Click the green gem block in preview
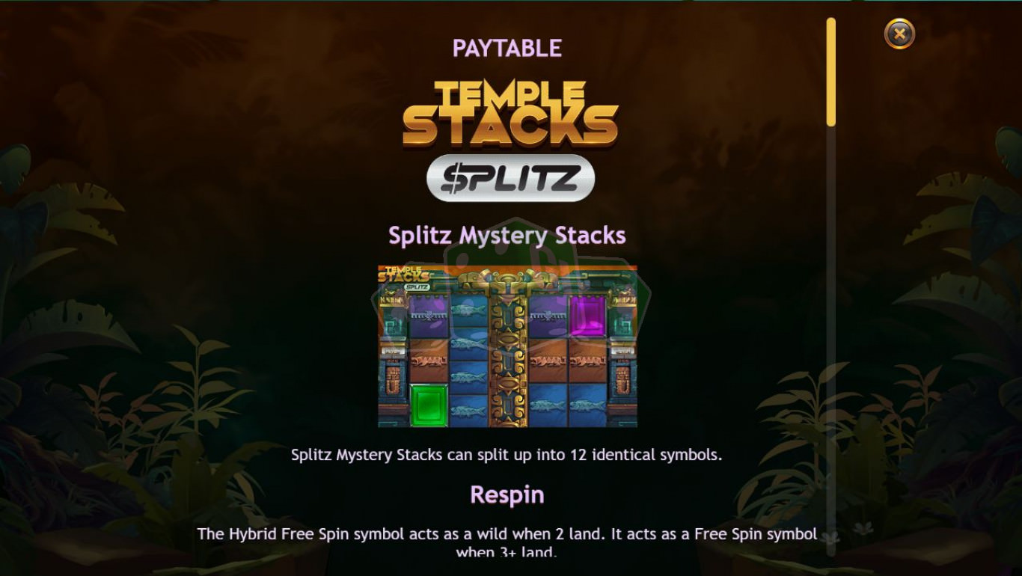This screenshot has height=576, width=1022. [x=429, y=405]
